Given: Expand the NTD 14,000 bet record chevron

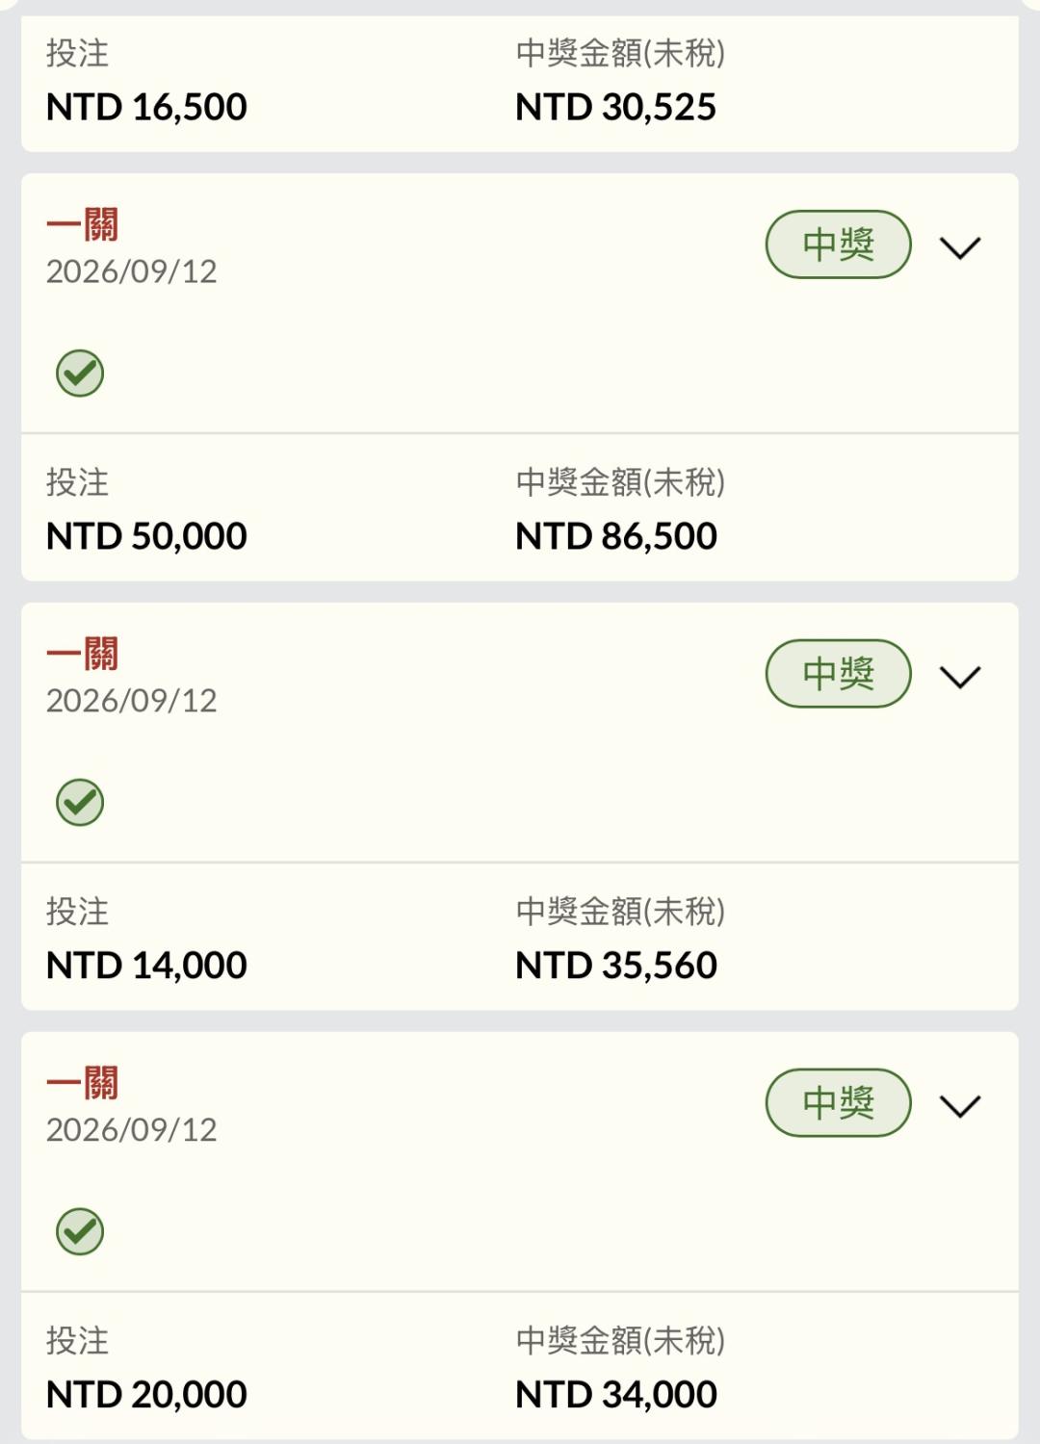Looking at the screenshot, I should click(960, 677).
